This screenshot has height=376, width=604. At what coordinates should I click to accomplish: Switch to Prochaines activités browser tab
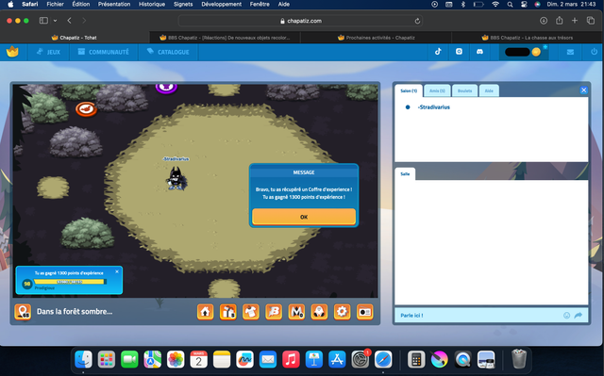[376, 38]
